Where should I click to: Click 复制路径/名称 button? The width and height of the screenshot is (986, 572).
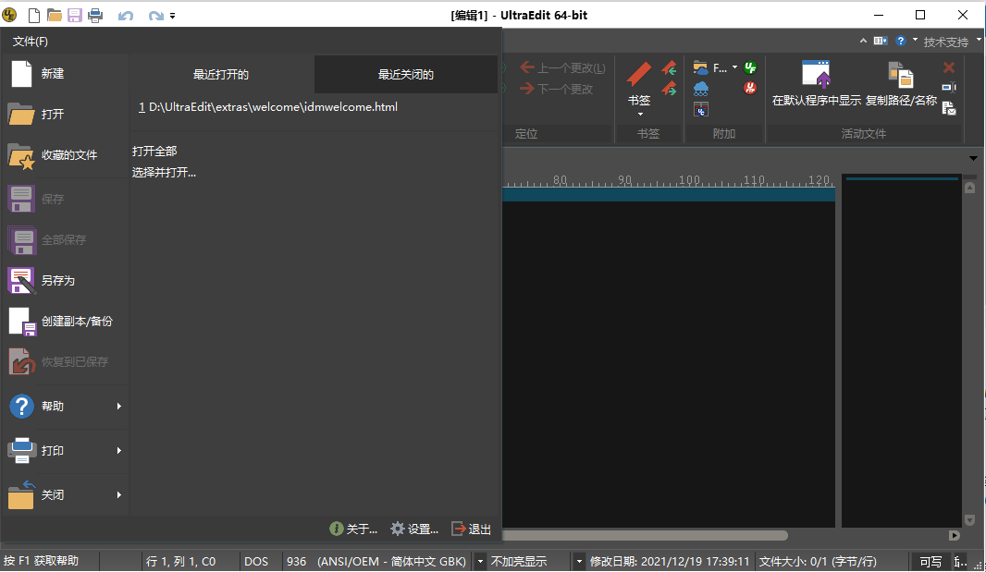901,83
